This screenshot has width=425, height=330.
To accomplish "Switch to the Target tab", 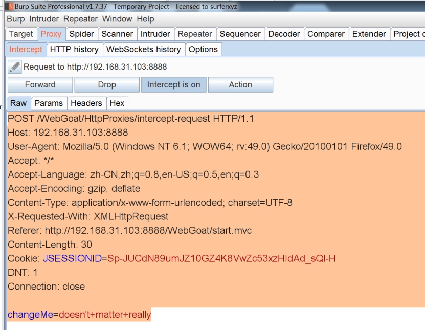I will coord(20,34).
